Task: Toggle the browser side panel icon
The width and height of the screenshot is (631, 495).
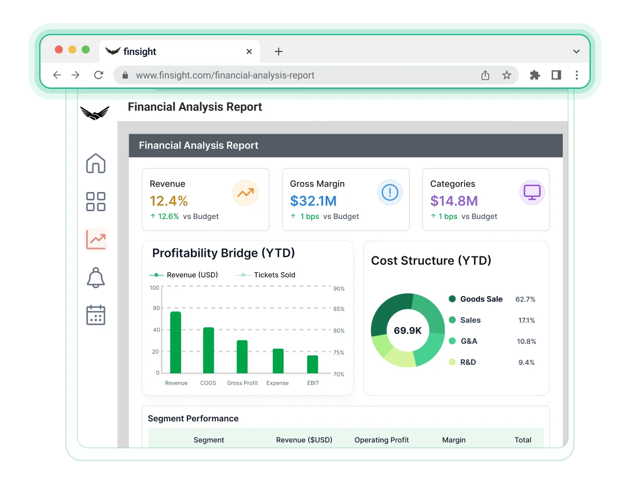Action: [x=556, y=75]
